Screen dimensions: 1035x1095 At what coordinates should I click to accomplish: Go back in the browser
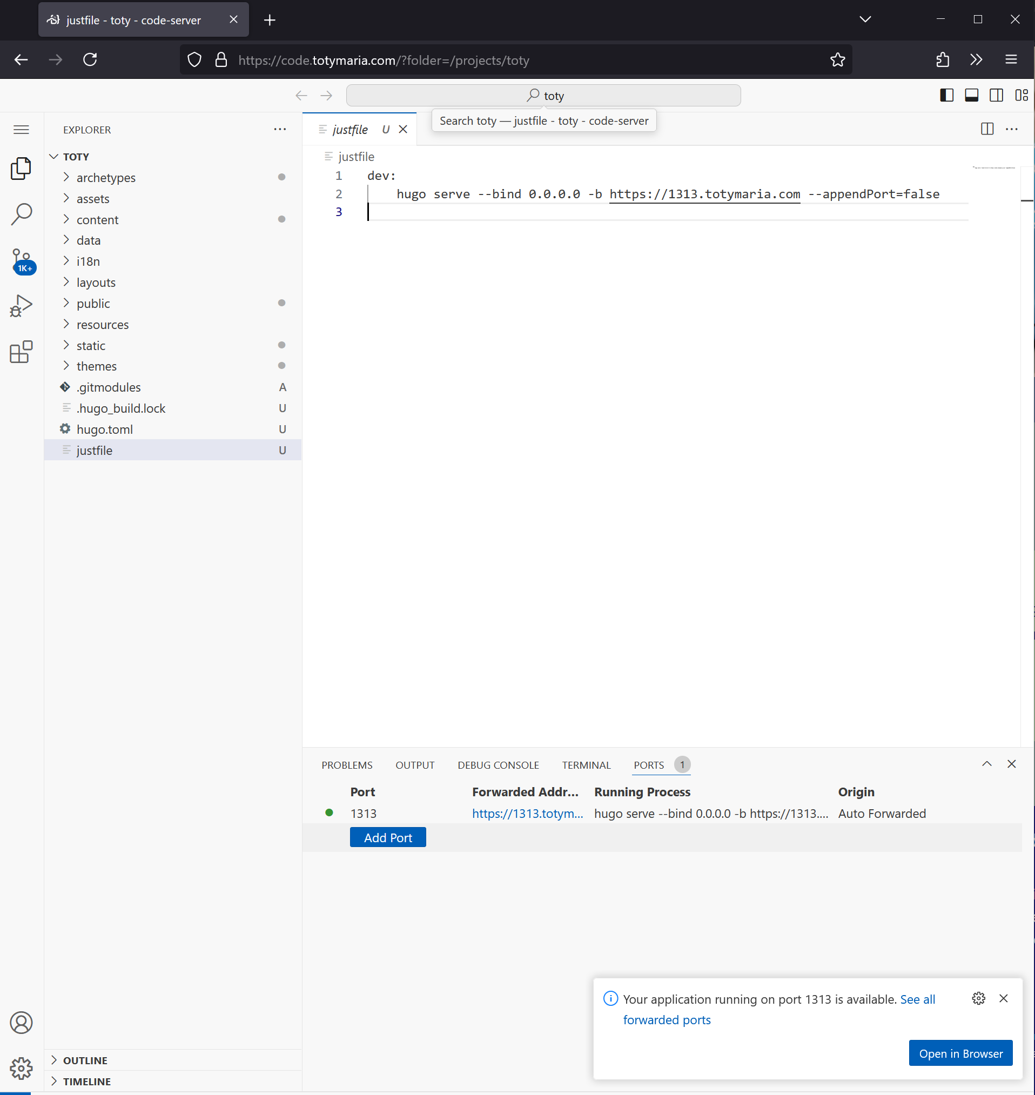[21, 59]
